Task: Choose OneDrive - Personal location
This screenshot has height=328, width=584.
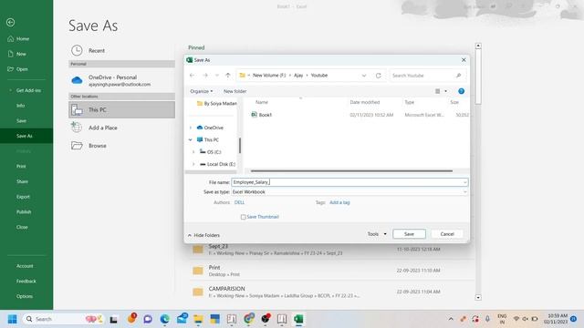Action: point(121,80)
